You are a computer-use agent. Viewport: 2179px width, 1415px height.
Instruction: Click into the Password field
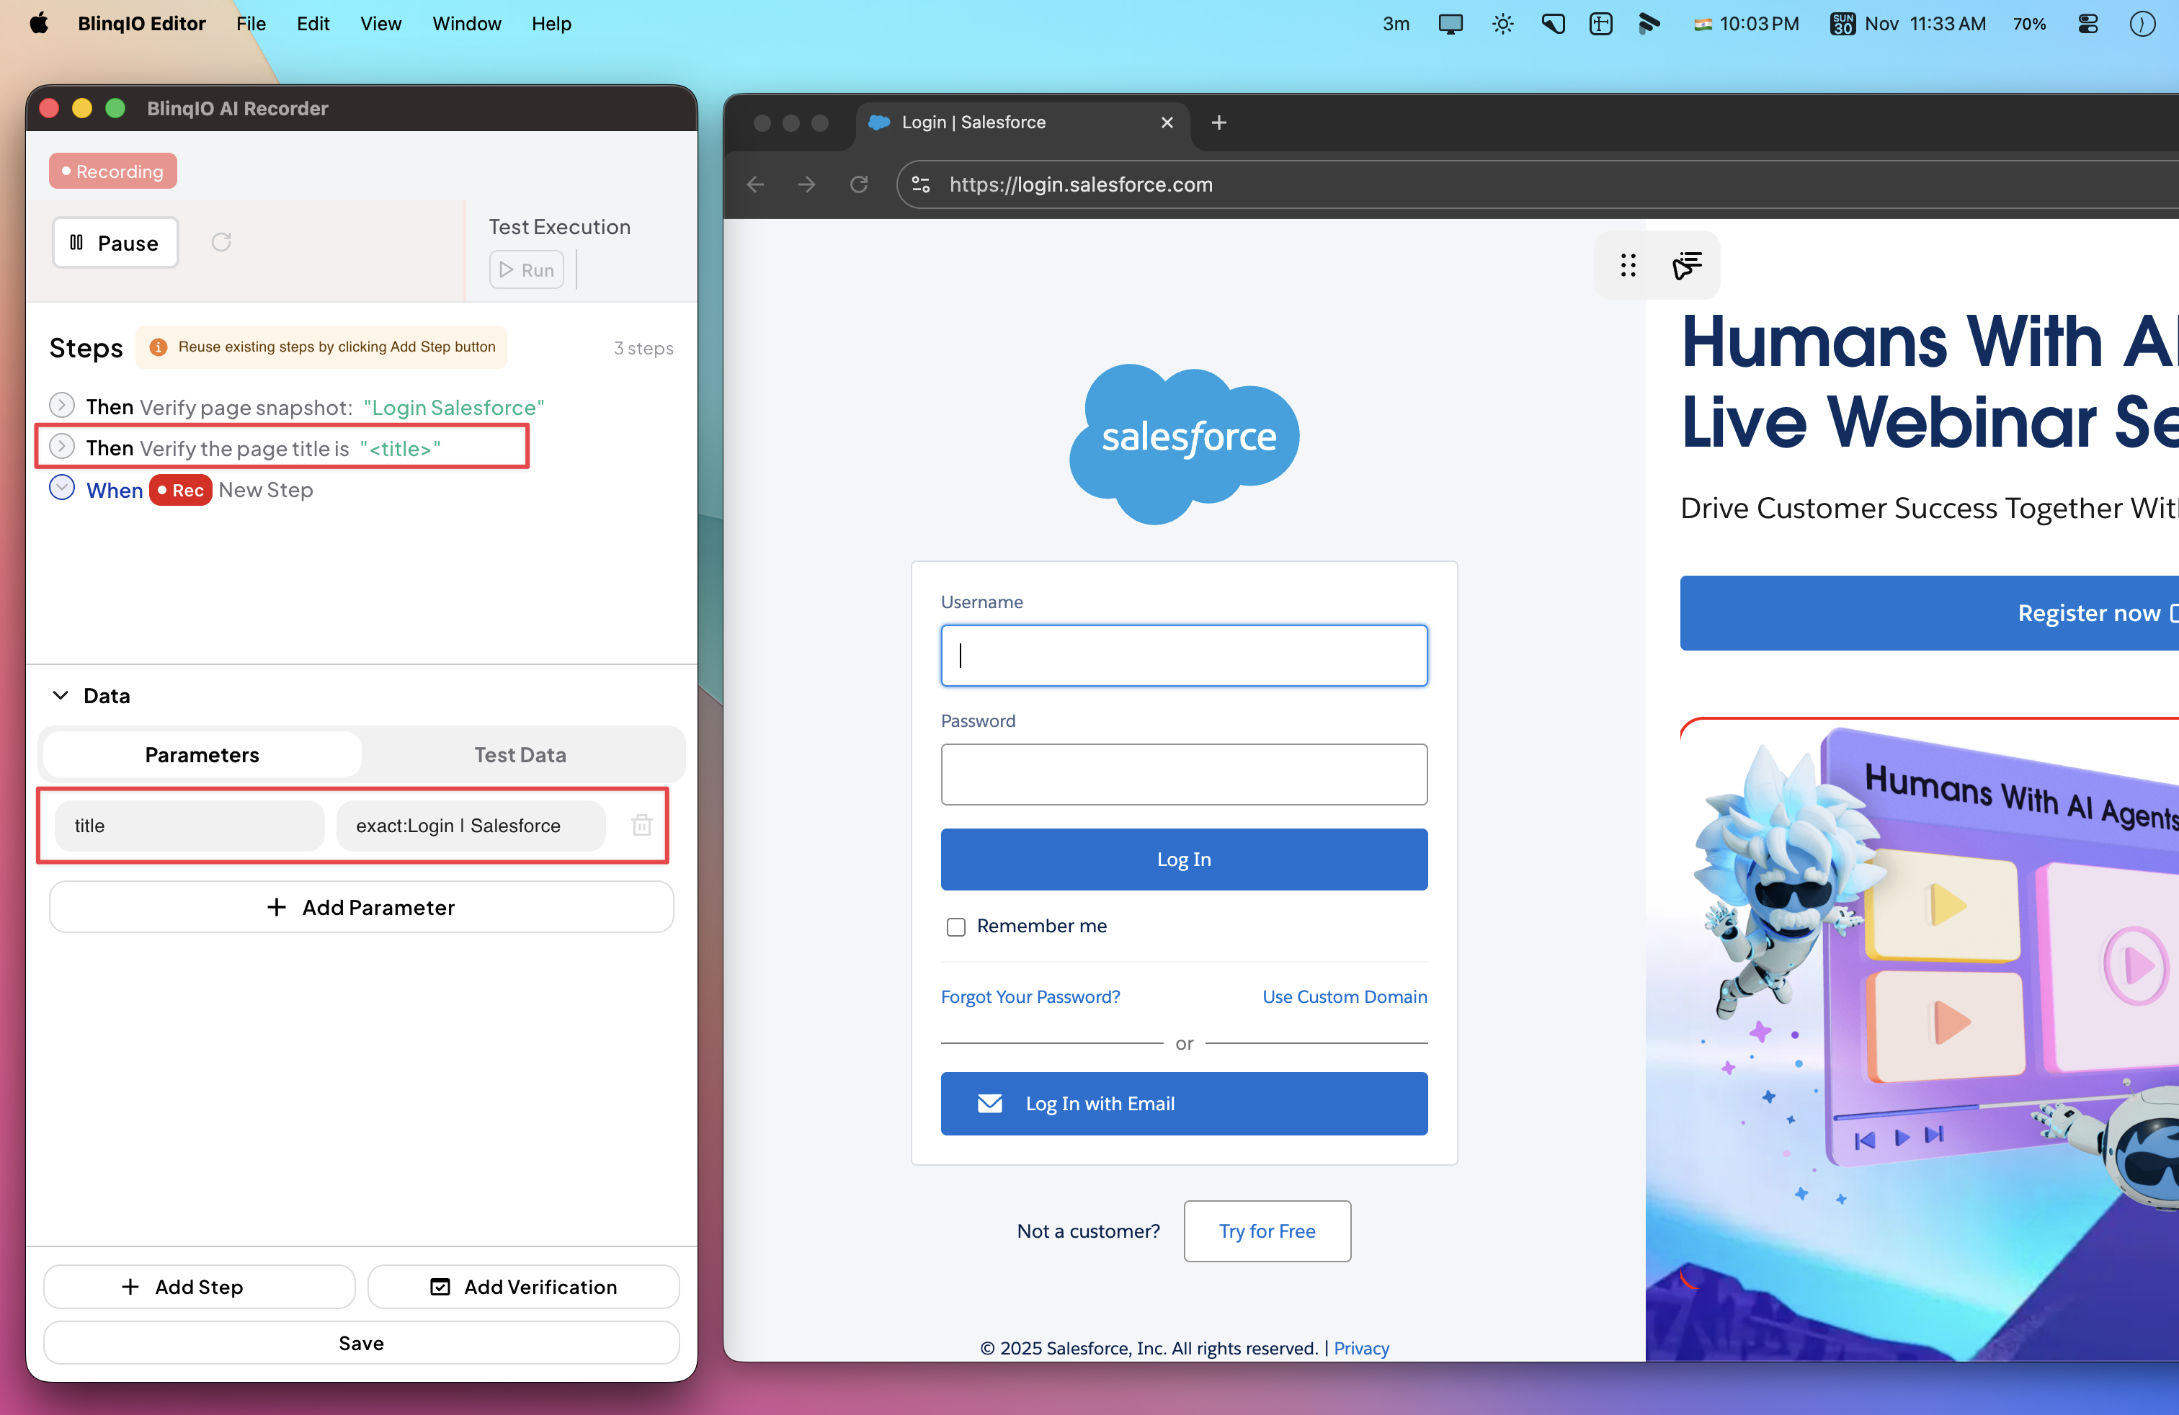coord(1183,775)
